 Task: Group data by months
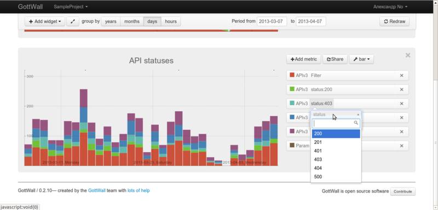[132, 21]
